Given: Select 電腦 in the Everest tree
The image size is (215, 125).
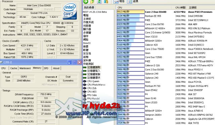Looking at the screenshot, I should (86, 15).
